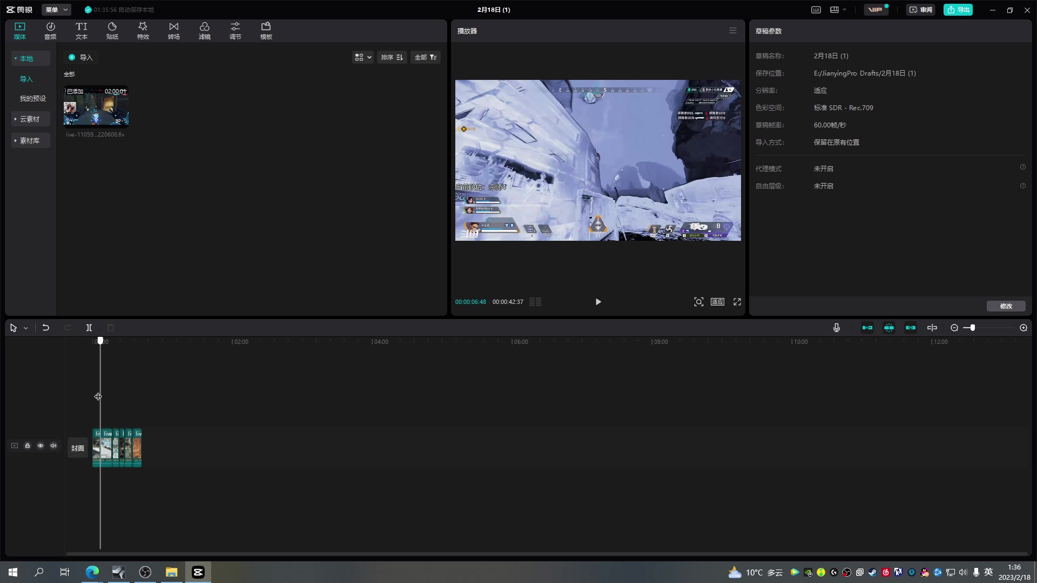1037x583 pixels.
Task: Open the 菜单 menu dropdown
Action: [56, 10]
